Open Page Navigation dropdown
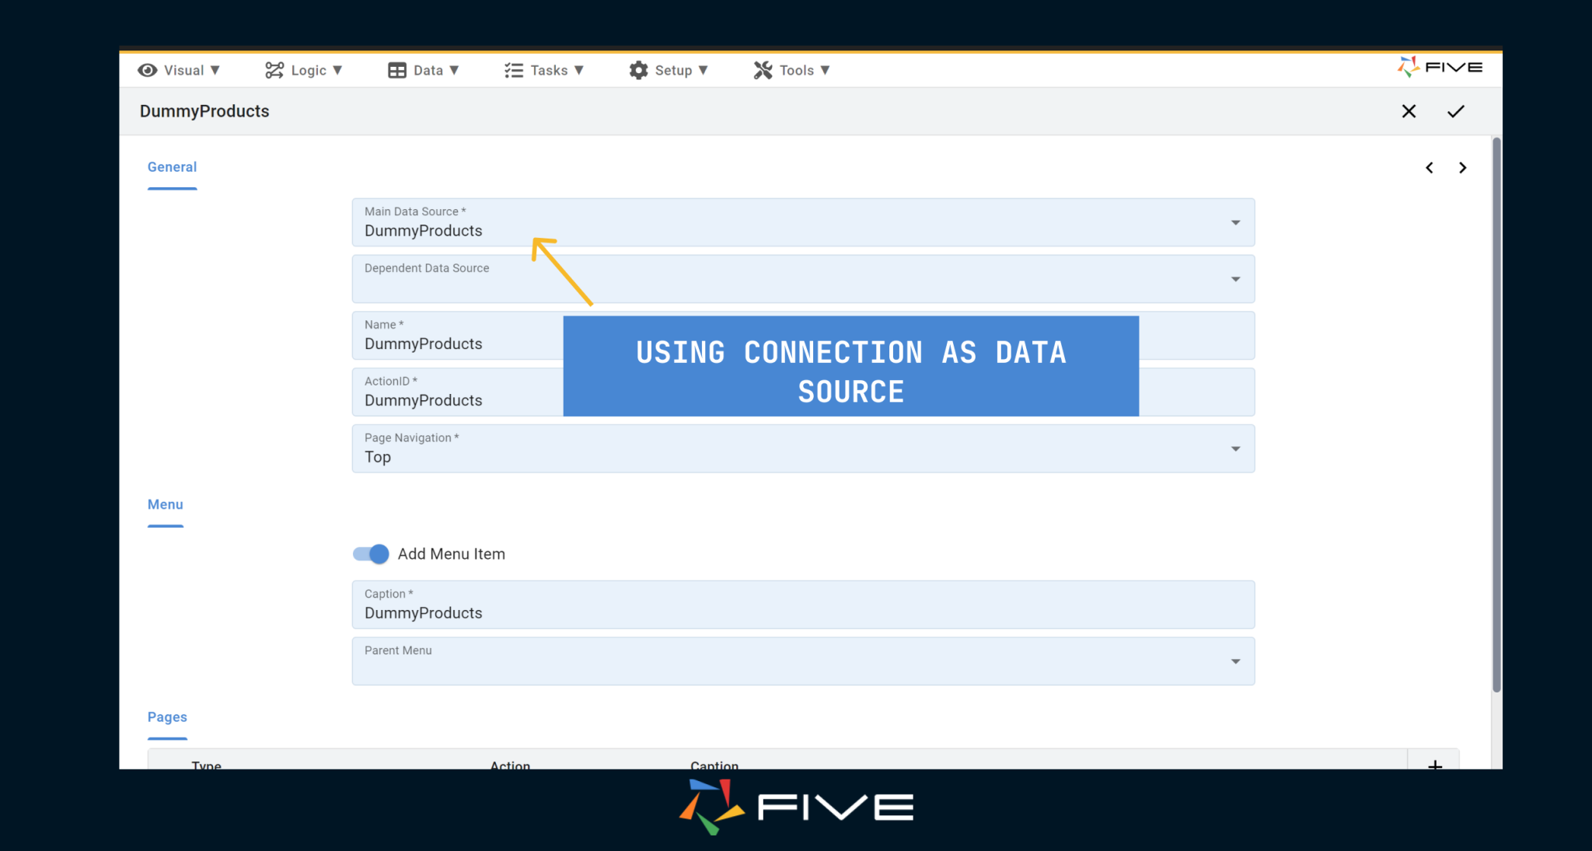The height and width of the screenshot is (851, 1592). (x=1235, y=449)
